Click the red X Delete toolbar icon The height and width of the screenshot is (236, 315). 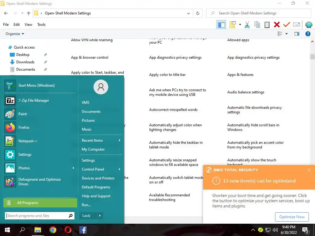[277, 25]
